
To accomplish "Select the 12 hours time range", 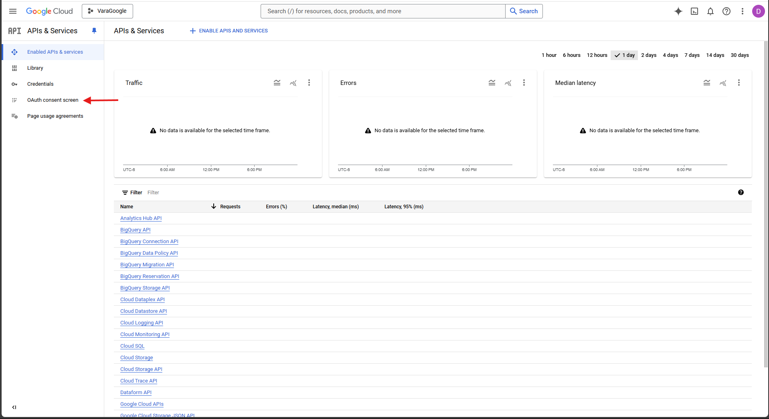I will [597, 55].
